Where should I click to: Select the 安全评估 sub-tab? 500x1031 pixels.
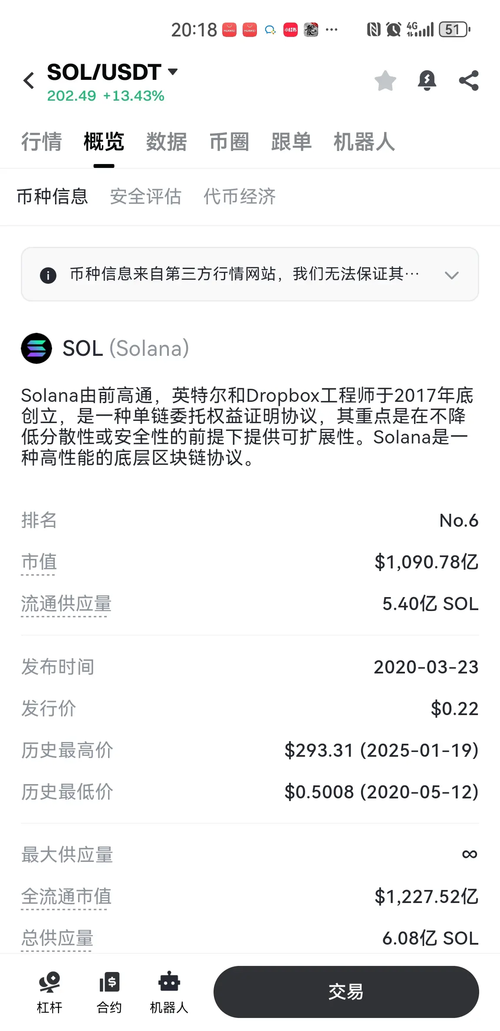tap(145, 196)
